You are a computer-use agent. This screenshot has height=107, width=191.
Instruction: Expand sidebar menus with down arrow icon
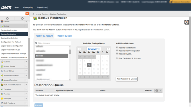coord(22,18)
